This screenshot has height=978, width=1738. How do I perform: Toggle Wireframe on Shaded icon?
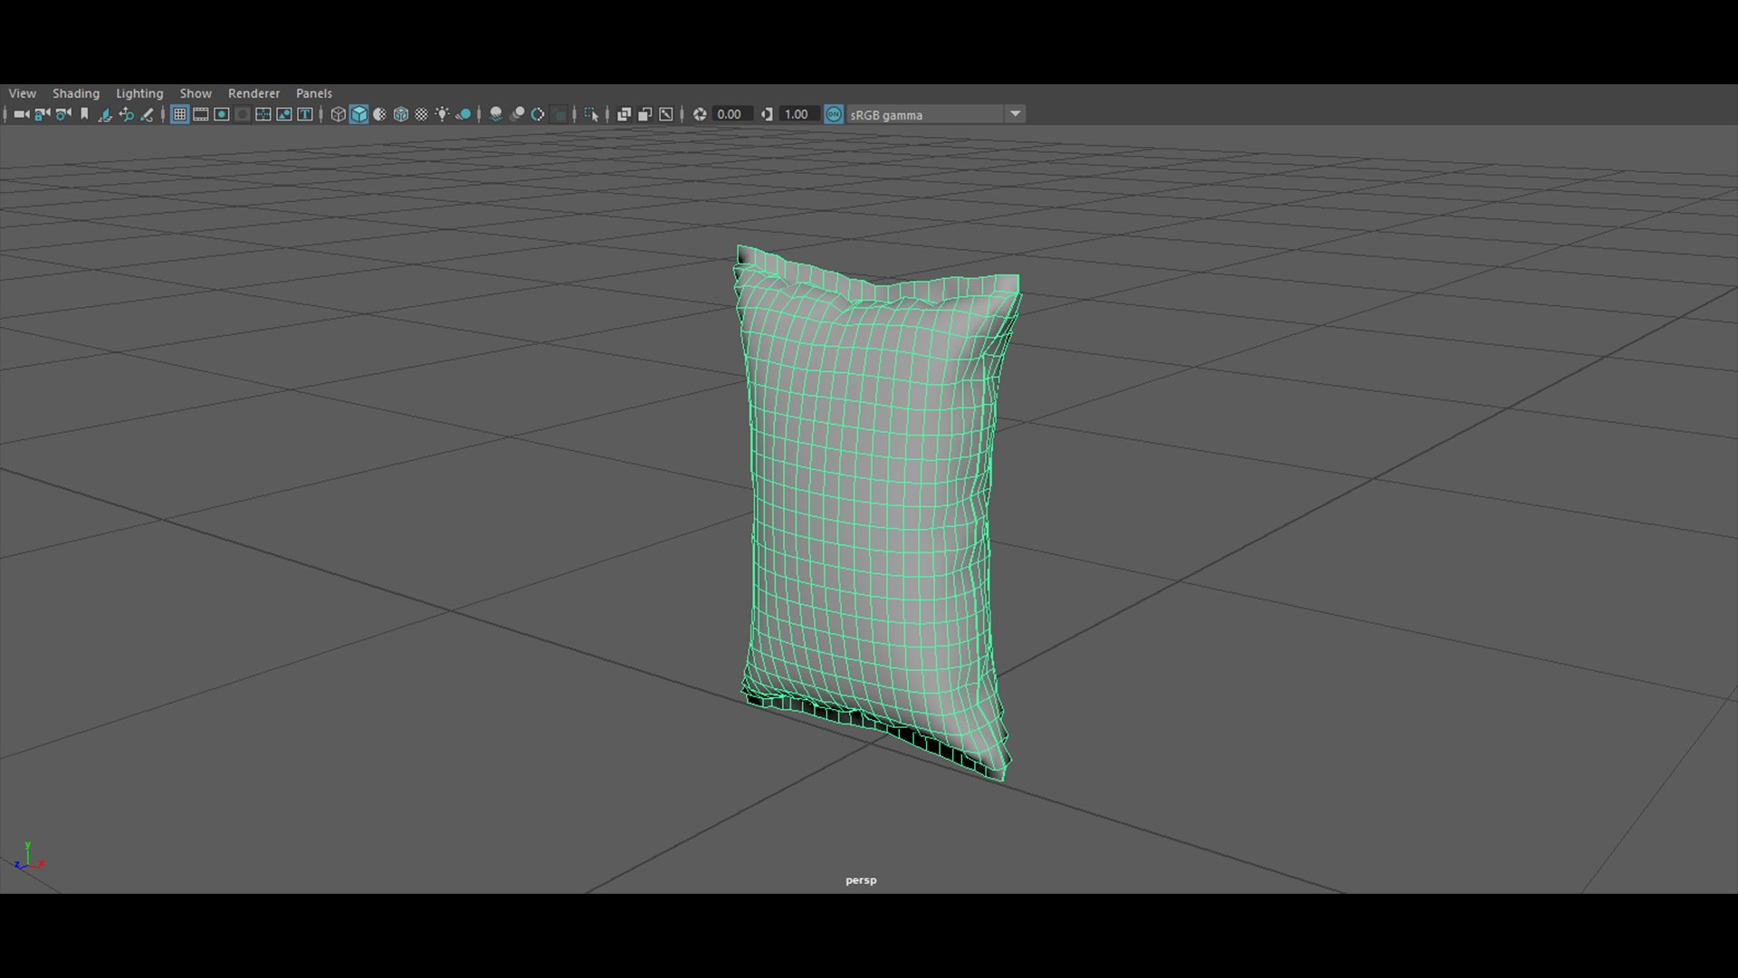(x=400, y=114)
